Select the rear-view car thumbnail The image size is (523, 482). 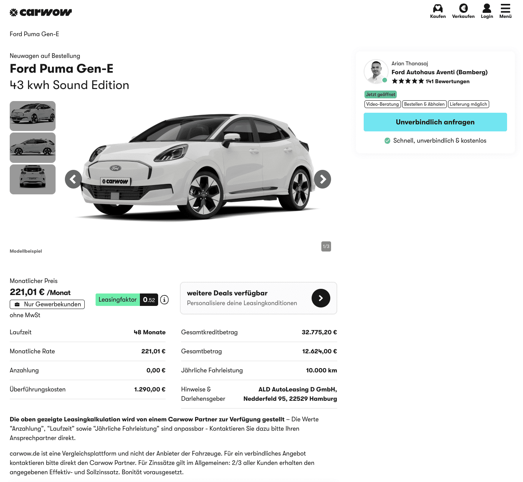(x=33, y=179)
